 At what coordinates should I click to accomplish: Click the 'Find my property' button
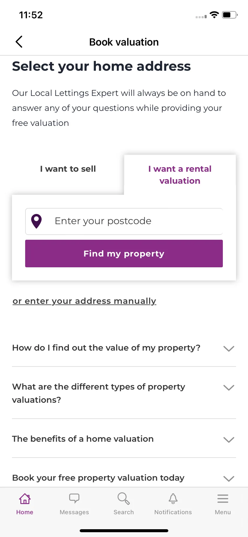tap(124, 254)
